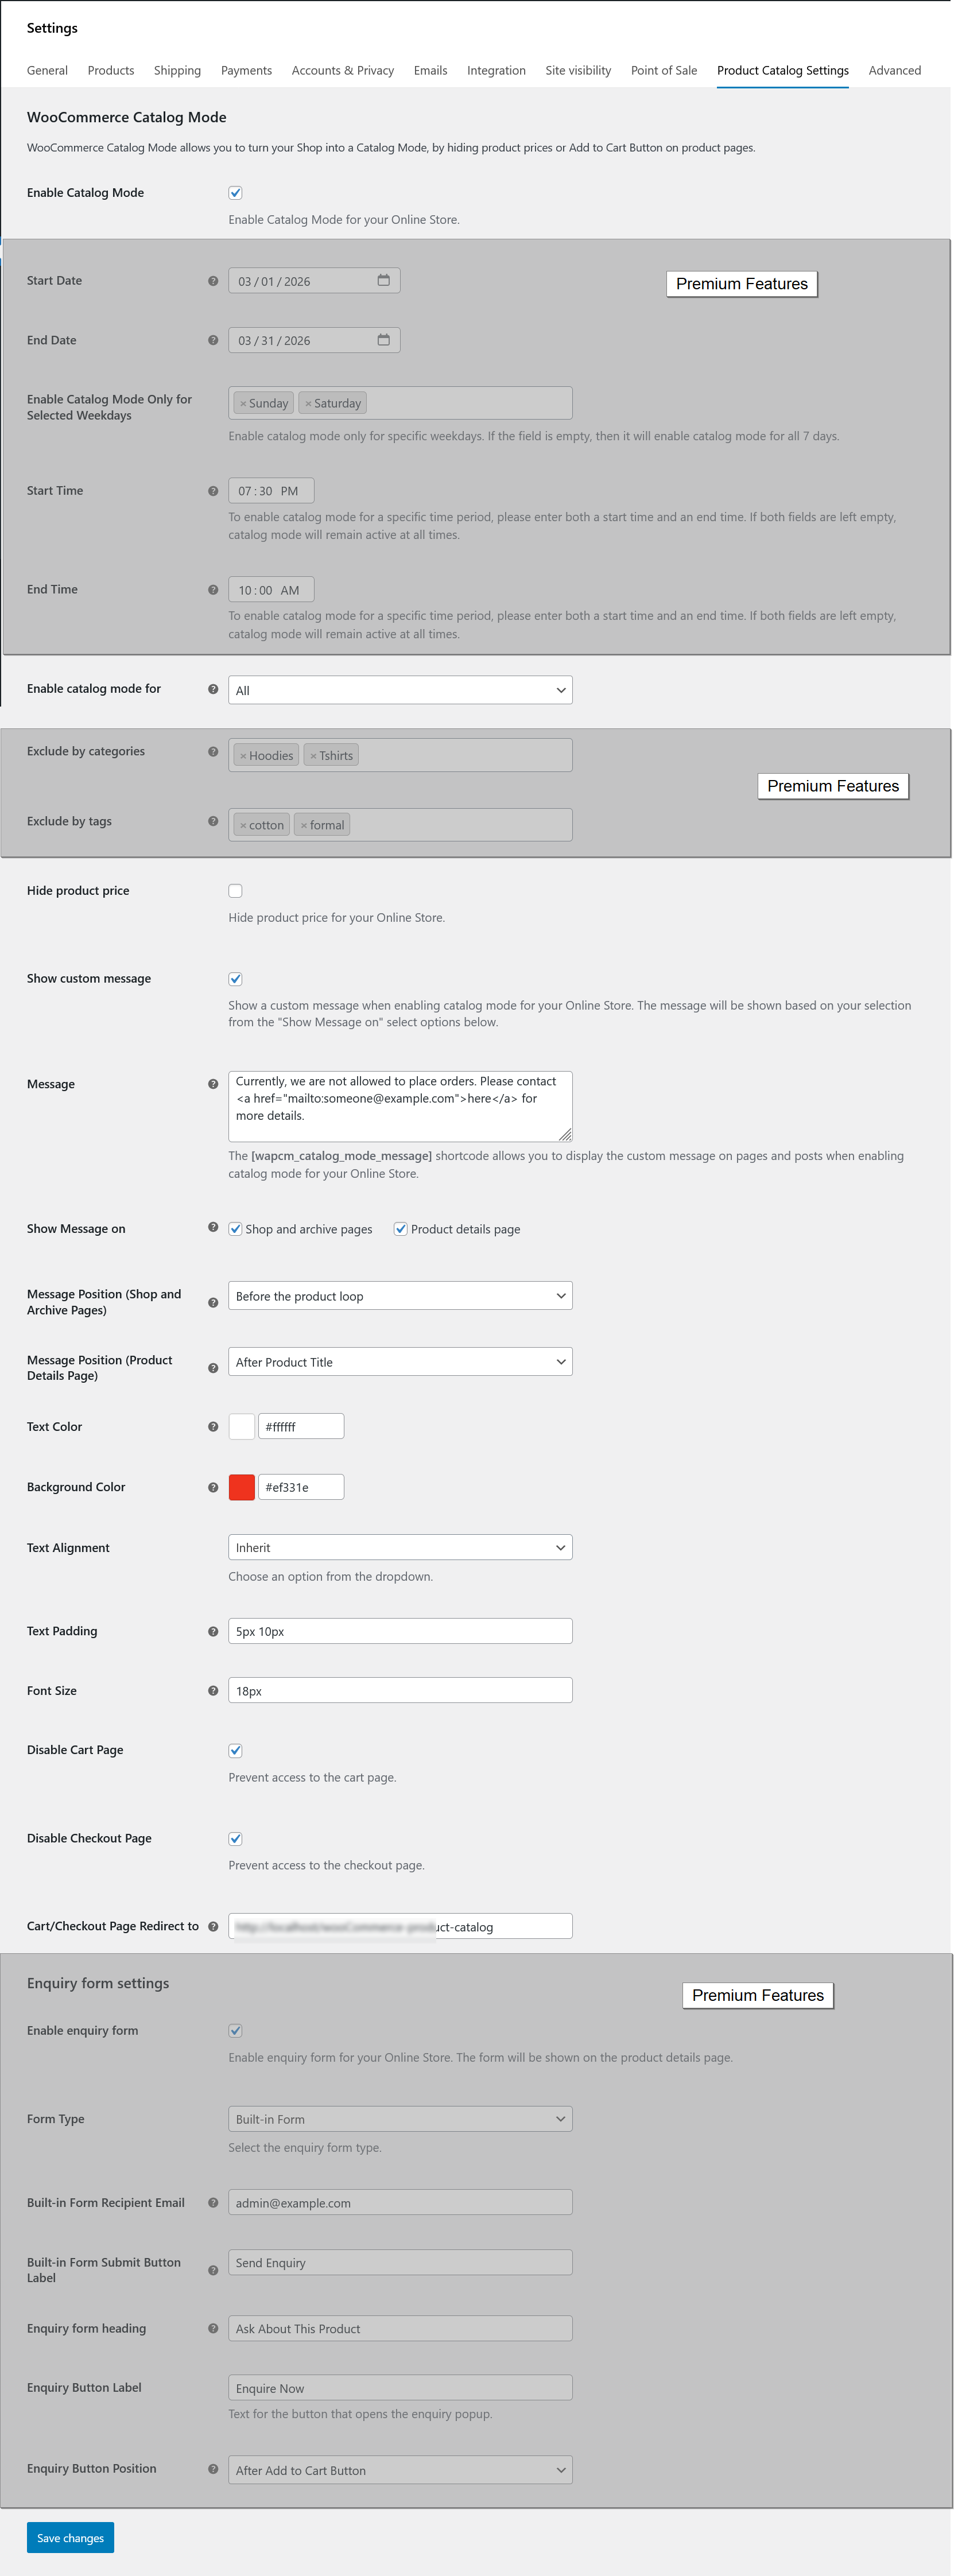This screenshot has width=958, height=2576.
Task: Open Message Position Product Details Page dropdown
Action: pos(400,1362)
